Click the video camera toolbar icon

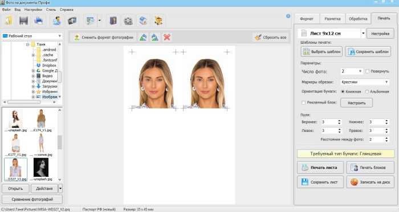[x=72, y=20]
